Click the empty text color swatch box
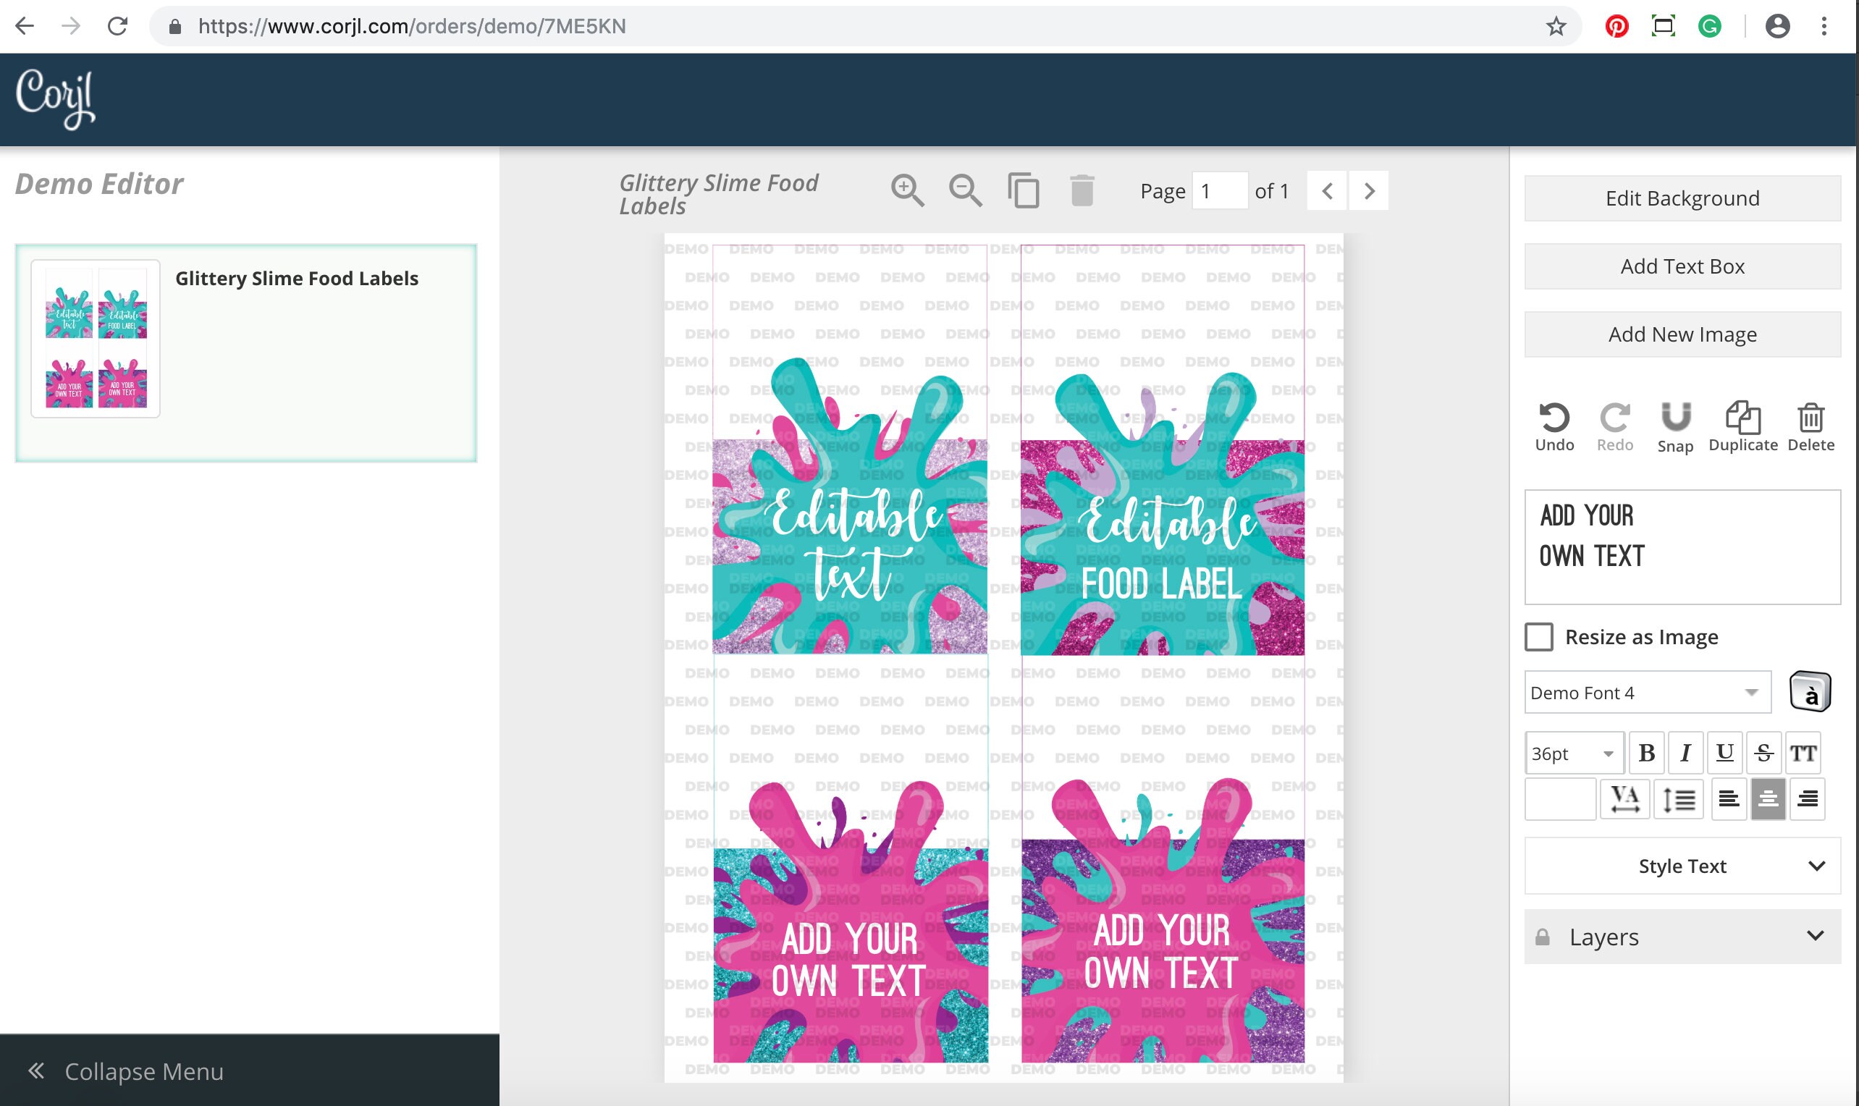The width and height of the screenshot is (1859, 1106). [x=1560, y=799]
